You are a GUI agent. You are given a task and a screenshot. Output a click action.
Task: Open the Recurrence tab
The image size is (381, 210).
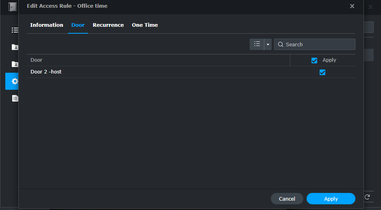point(108,25)
